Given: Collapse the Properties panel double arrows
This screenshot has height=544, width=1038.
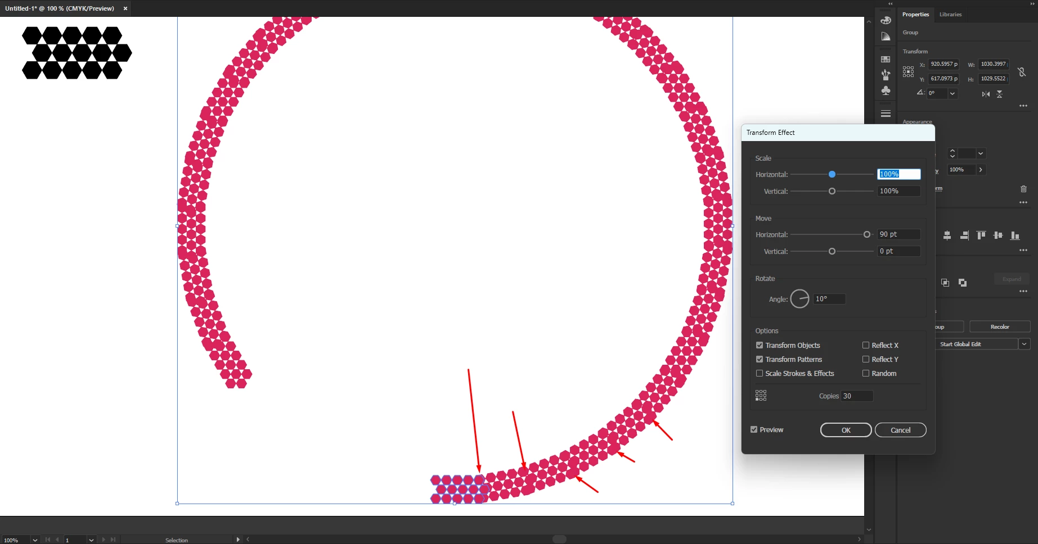Looking at the screenshot, I should (x=1032, y=3).
